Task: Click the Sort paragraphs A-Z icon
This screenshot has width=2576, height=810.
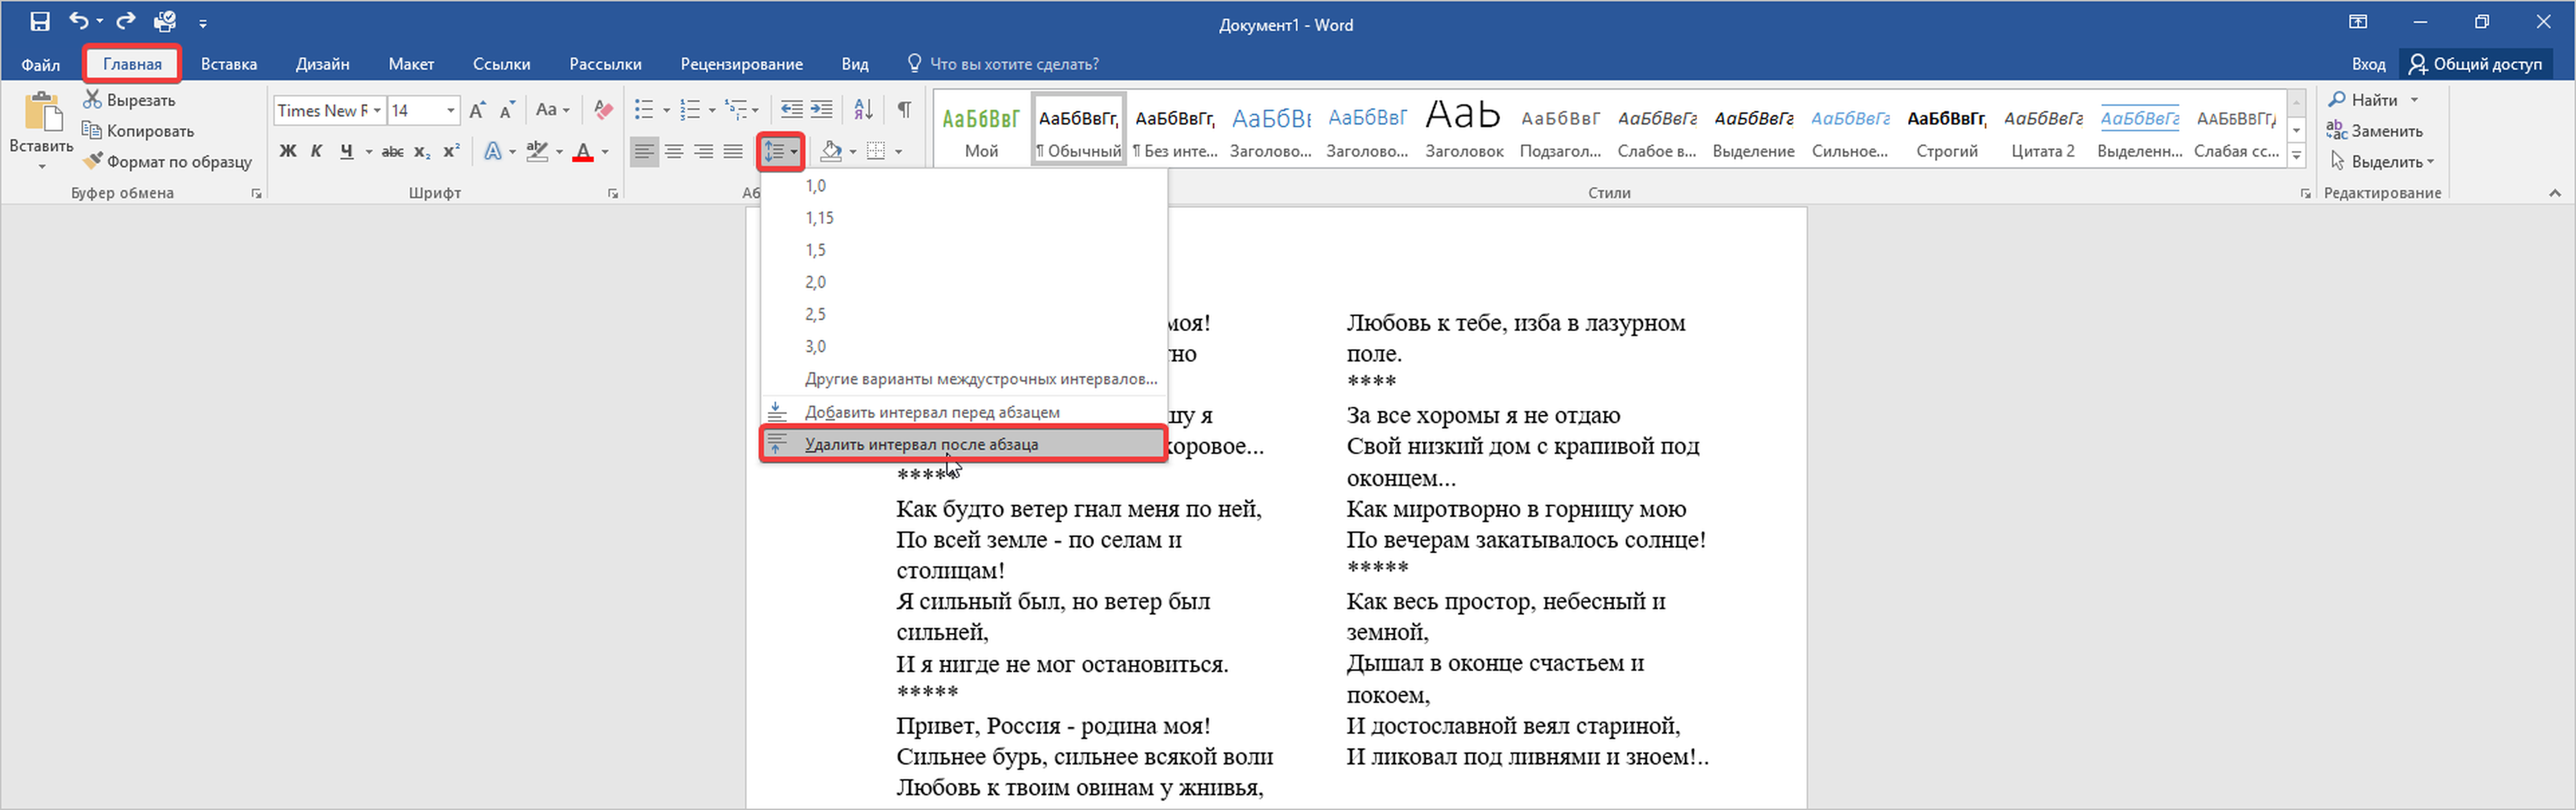Action: (x=863, y=110)
